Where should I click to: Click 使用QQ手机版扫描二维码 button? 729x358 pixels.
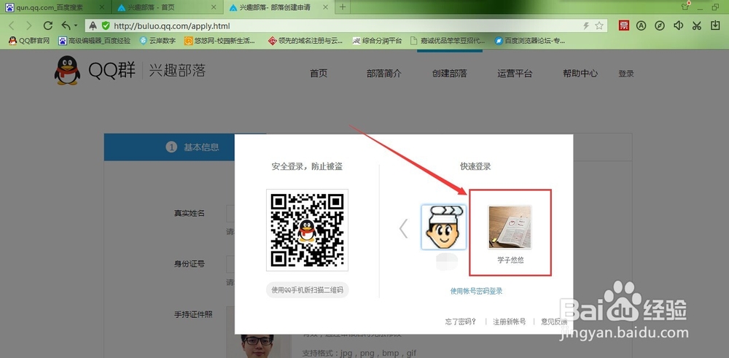308,289
